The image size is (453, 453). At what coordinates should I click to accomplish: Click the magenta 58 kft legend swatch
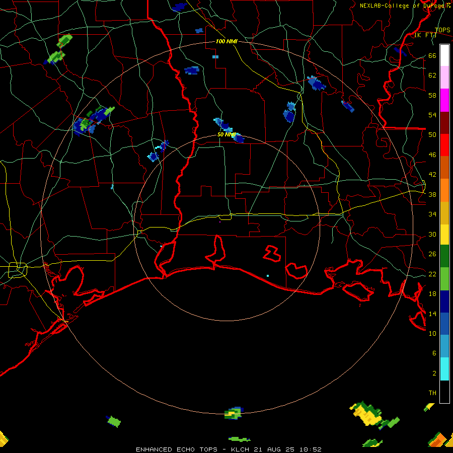point(444,100)
